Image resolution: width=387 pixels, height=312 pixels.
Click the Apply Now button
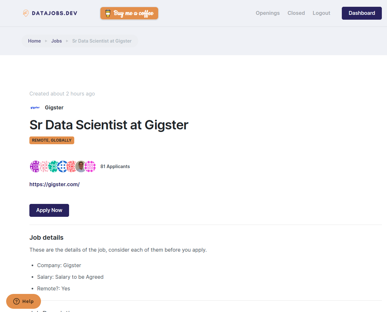pyautogui.click(x=49, y=210)
